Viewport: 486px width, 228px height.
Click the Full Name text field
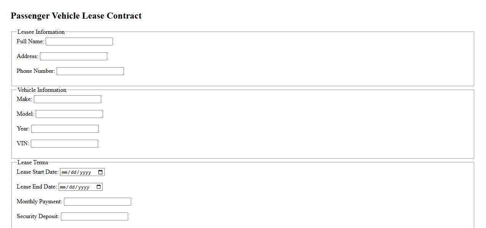79,42
